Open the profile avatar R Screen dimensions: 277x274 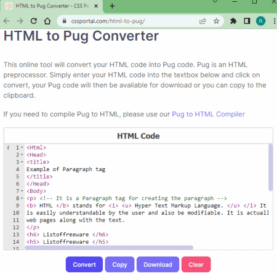(260, 21)
